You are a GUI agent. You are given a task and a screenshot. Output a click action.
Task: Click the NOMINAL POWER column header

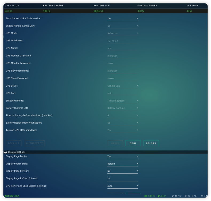[x=147, y=6]
